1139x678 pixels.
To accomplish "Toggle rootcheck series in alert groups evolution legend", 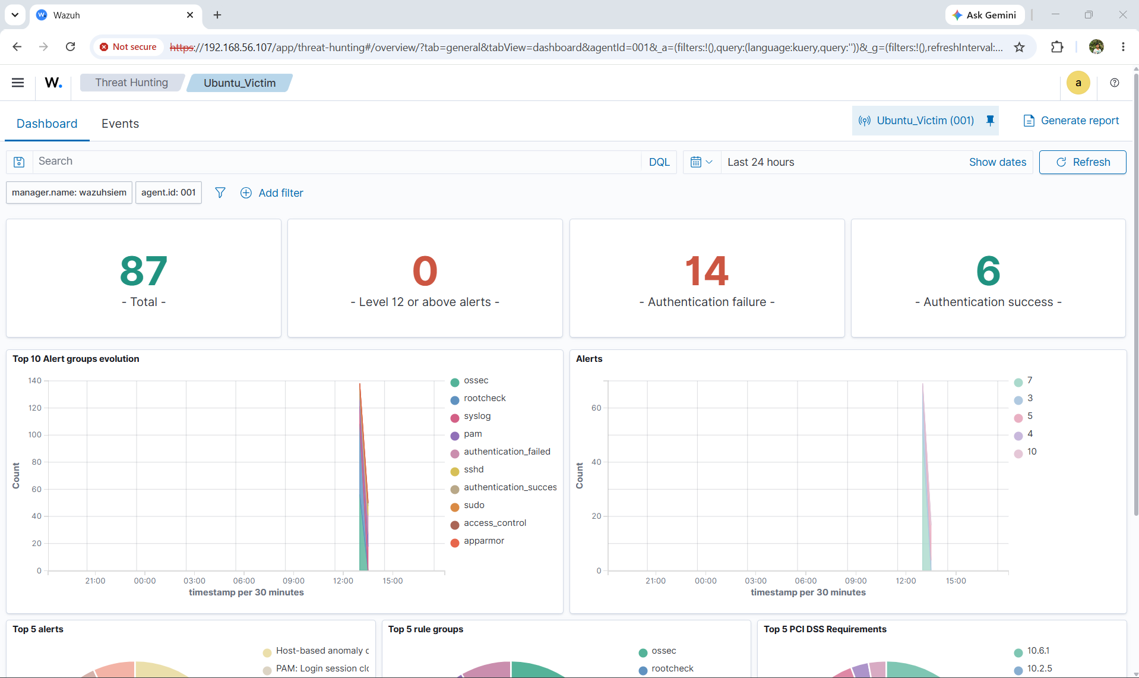I will (485, 398).
